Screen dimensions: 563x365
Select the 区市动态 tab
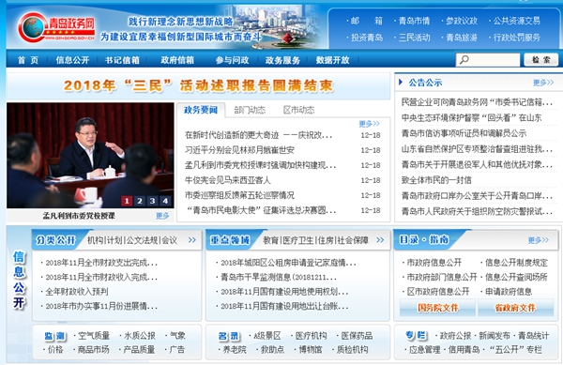tap(298, 110)
